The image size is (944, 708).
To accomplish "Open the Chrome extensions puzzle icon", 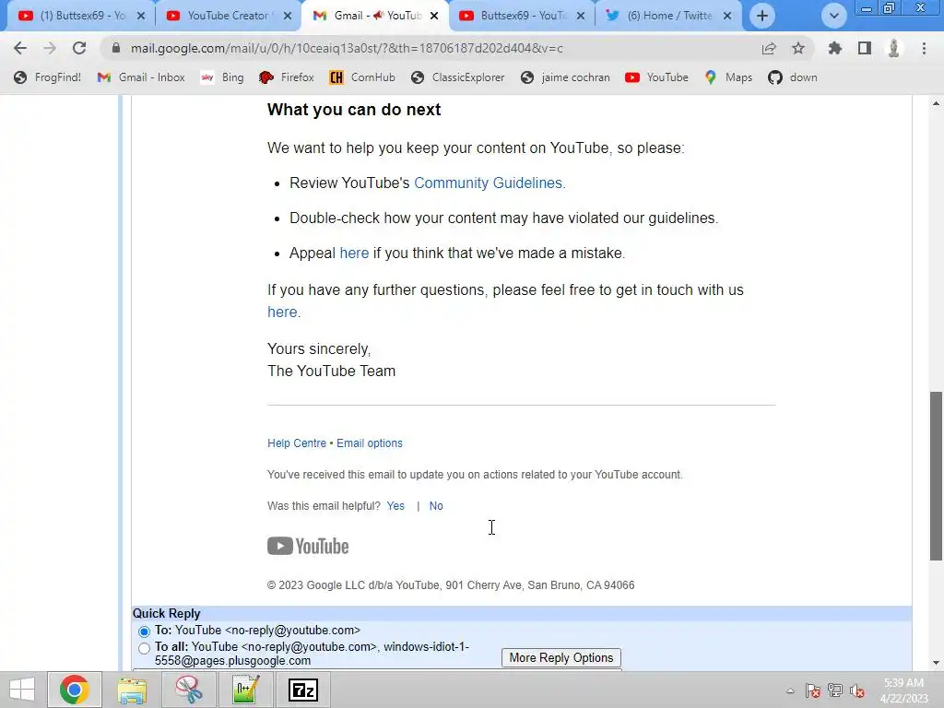I will click(834, 48).
